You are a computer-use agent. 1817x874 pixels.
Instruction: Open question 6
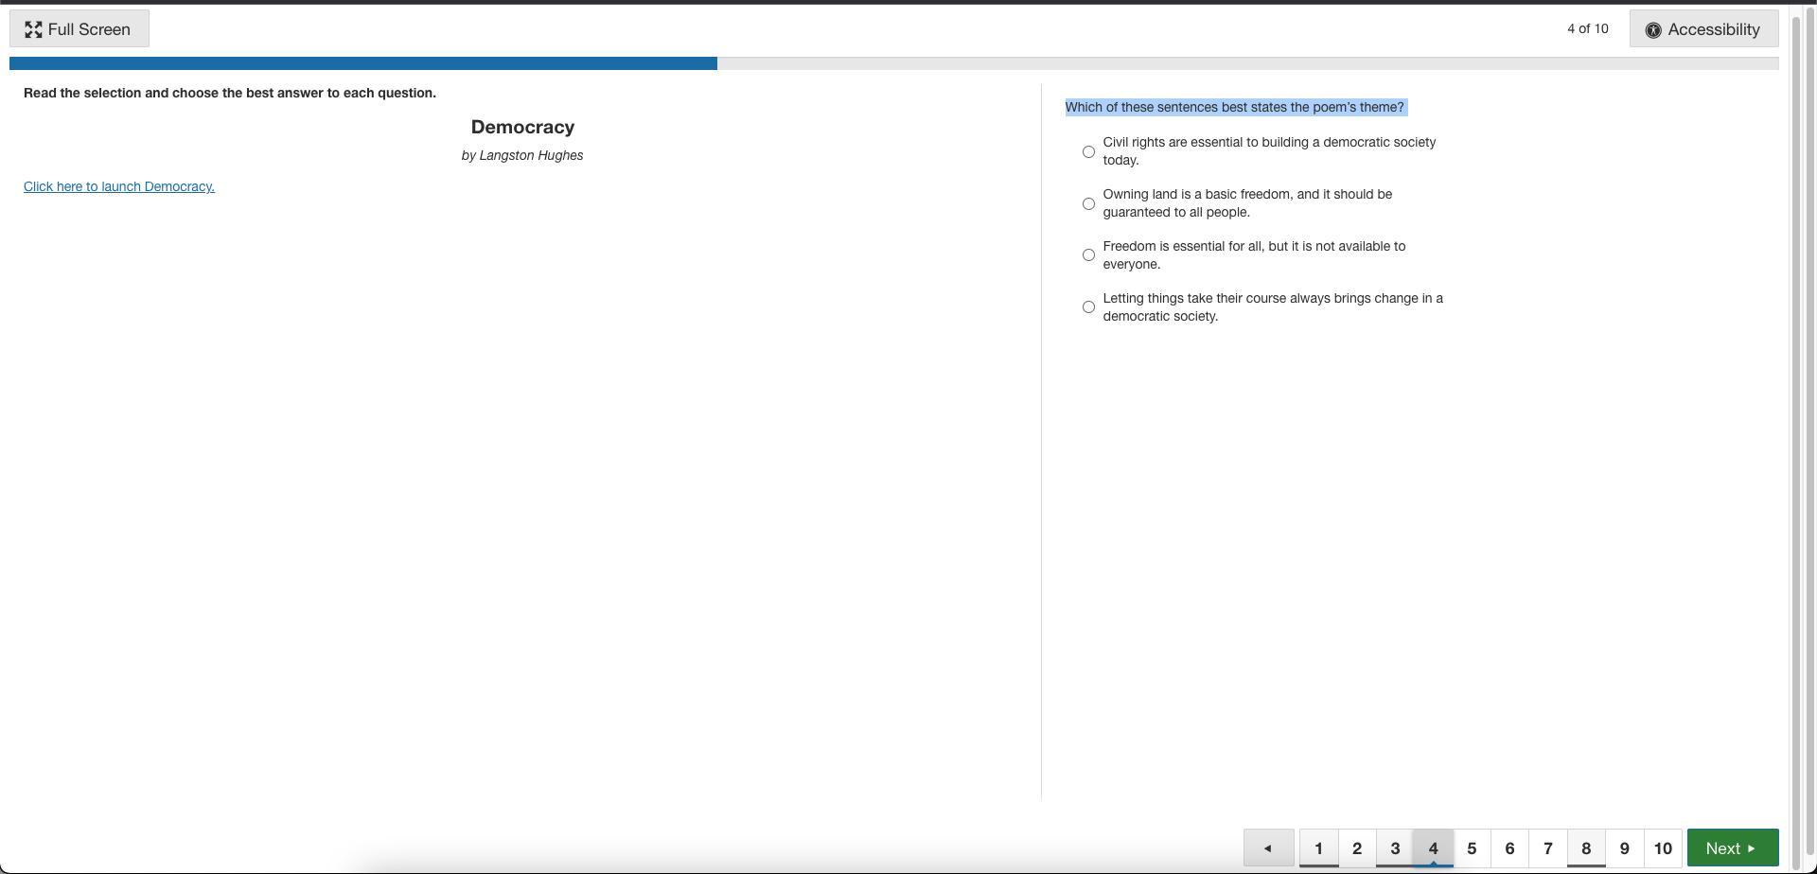[x=1509, y=848]
